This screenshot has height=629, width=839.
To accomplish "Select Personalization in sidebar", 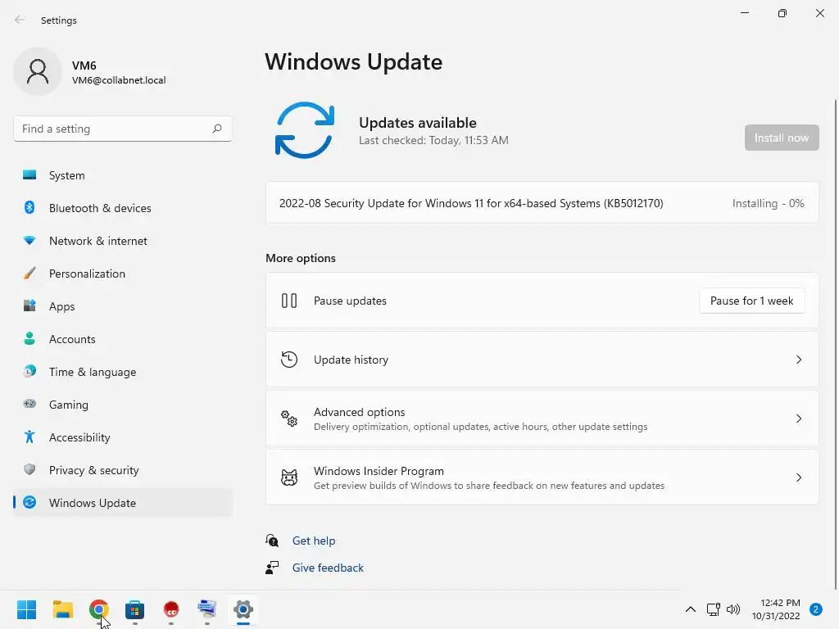I will pos(123,274).
